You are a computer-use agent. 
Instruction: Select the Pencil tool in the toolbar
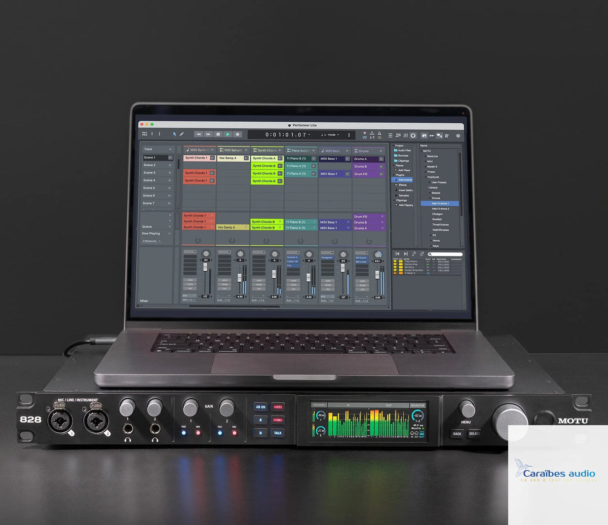181,134
